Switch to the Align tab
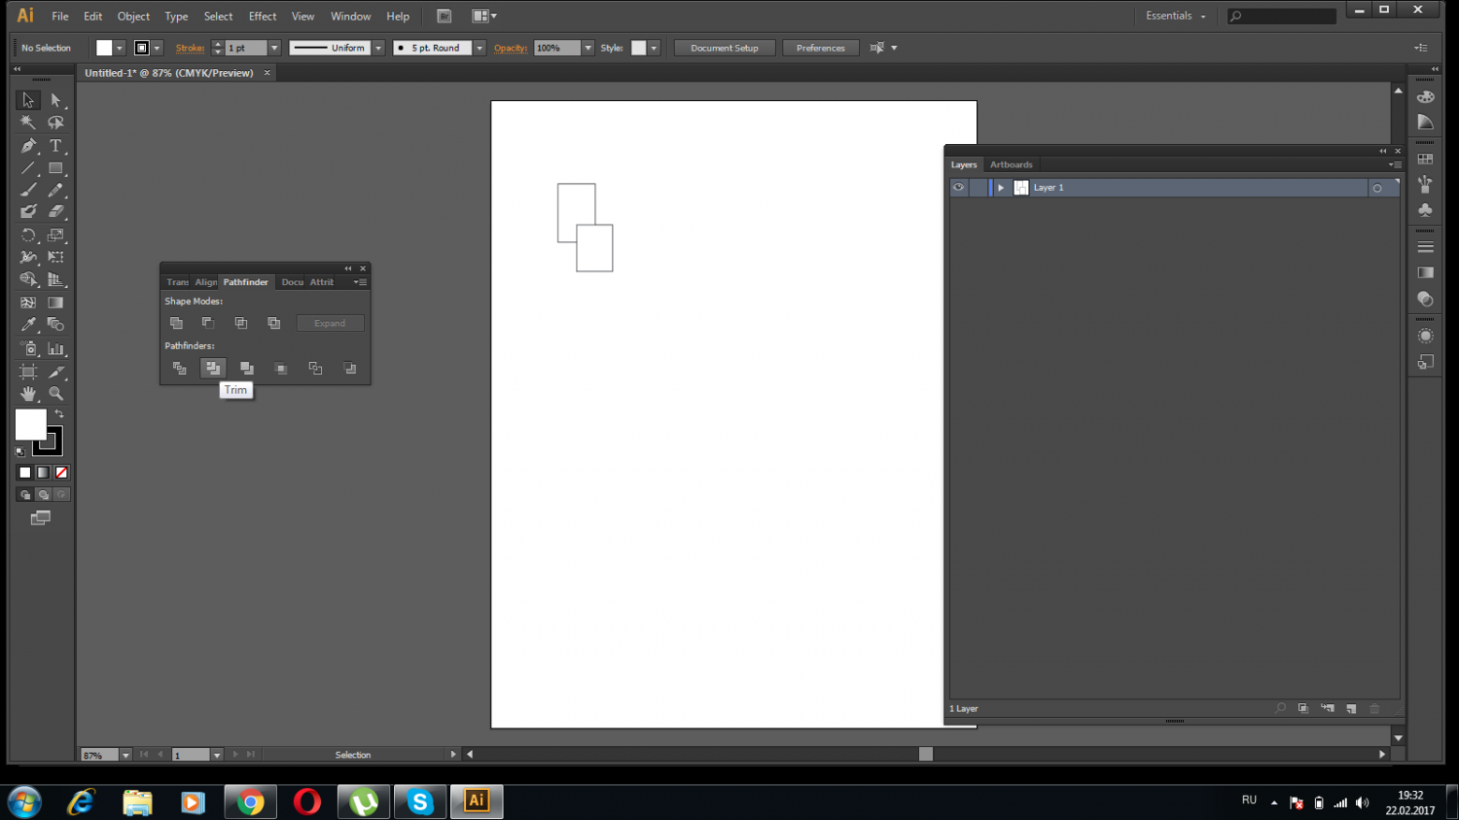 tap(205, 282)
